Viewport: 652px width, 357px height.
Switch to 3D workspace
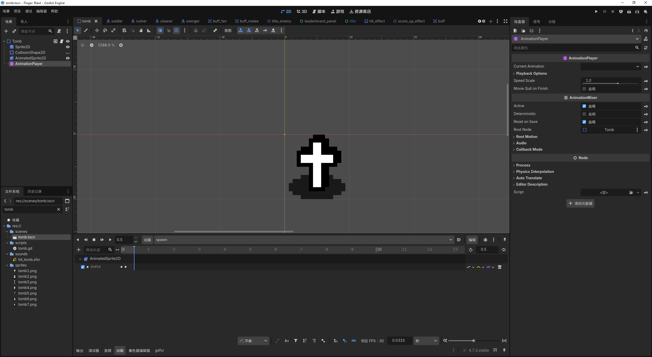(x=302, y=11)
